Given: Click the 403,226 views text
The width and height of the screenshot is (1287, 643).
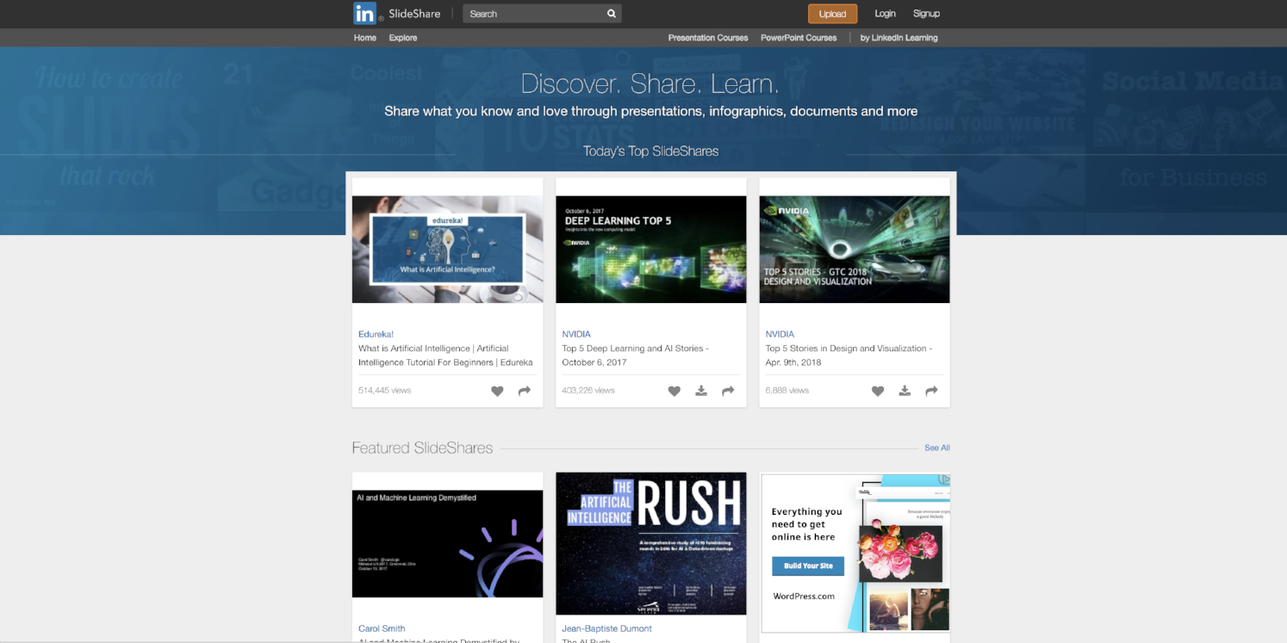Looking at the screenshot, I should 588,391.
